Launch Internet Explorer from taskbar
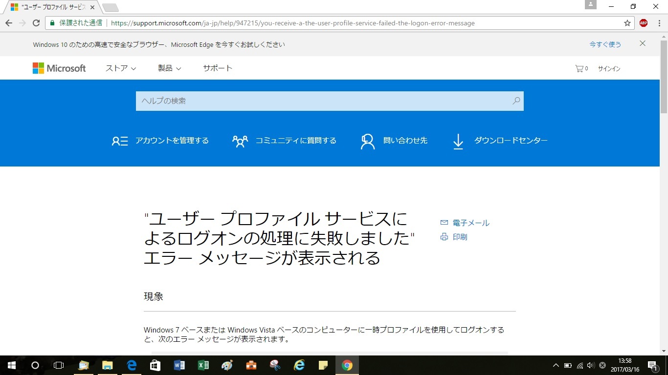The height and width of the screenshot is (375, 668). click(x=299, y=365)
